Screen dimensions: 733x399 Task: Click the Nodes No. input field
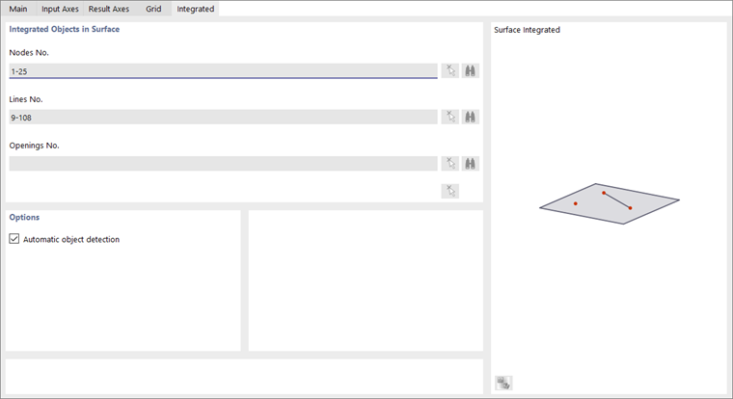[x=222, y=71]
